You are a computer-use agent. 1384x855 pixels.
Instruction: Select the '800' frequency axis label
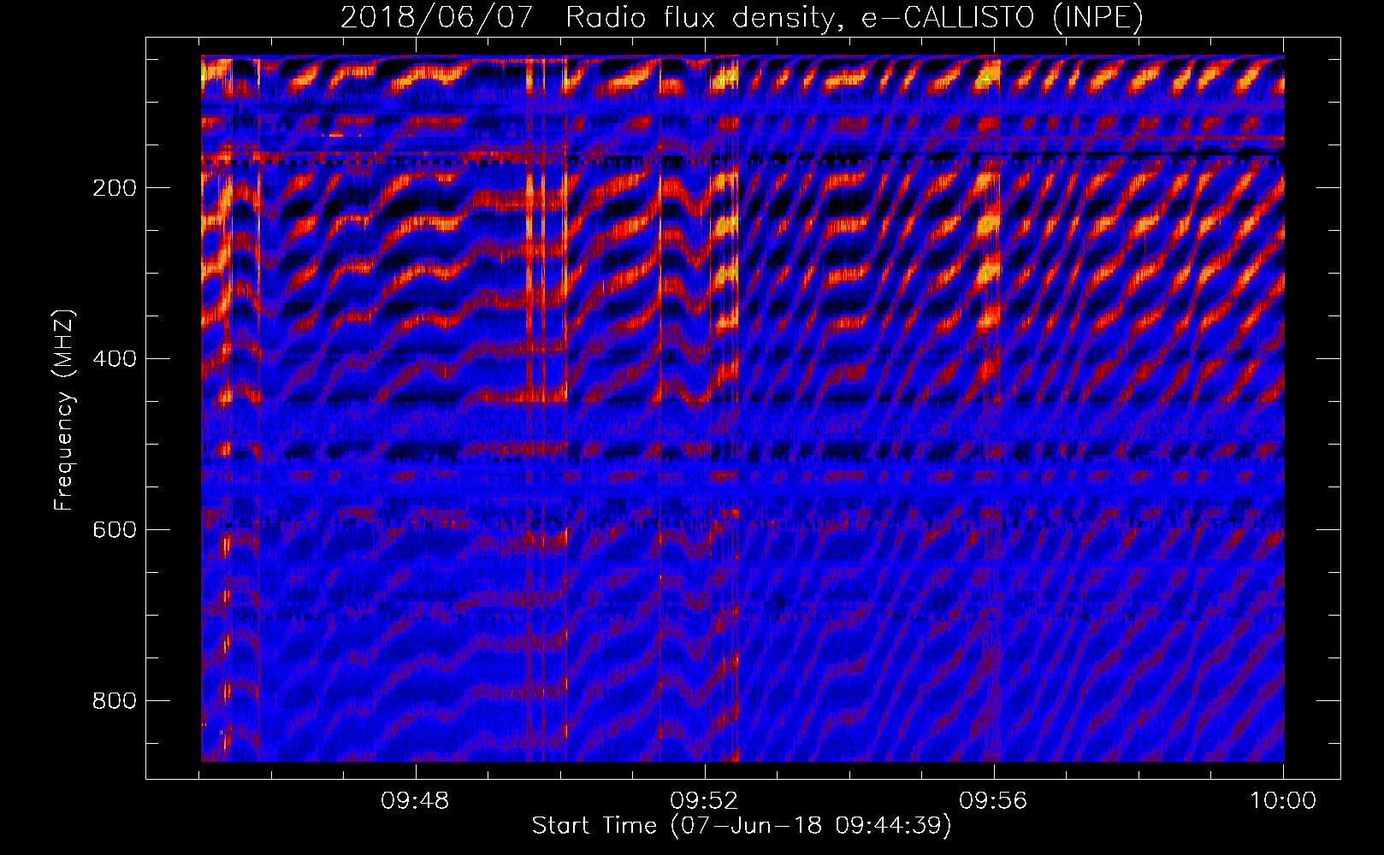[x=114, y=701]
